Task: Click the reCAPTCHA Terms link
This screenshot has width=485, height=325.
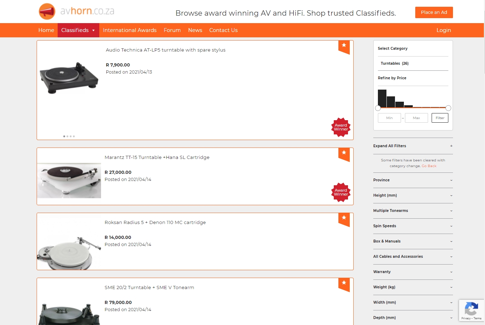Action: click(x=478, y=318)
